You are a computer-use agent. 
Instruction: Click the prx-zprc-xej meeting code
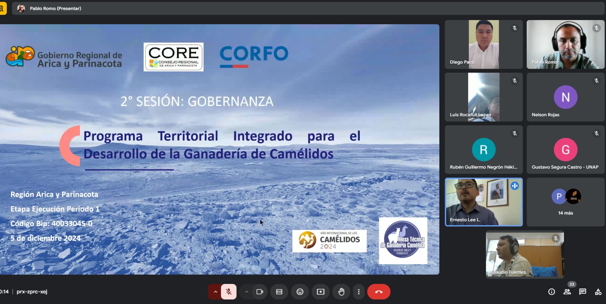point(32,292)
